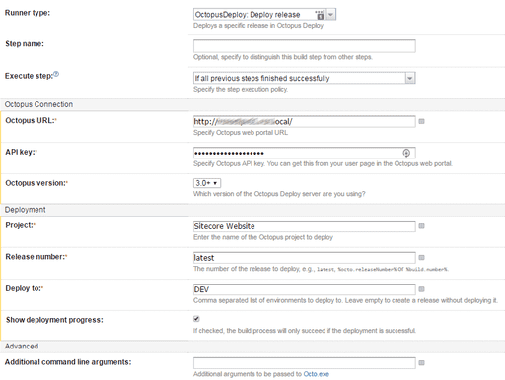Click the Project field containing Sitecore Website
Screen dimensions: 505x380
pos(305,226)
